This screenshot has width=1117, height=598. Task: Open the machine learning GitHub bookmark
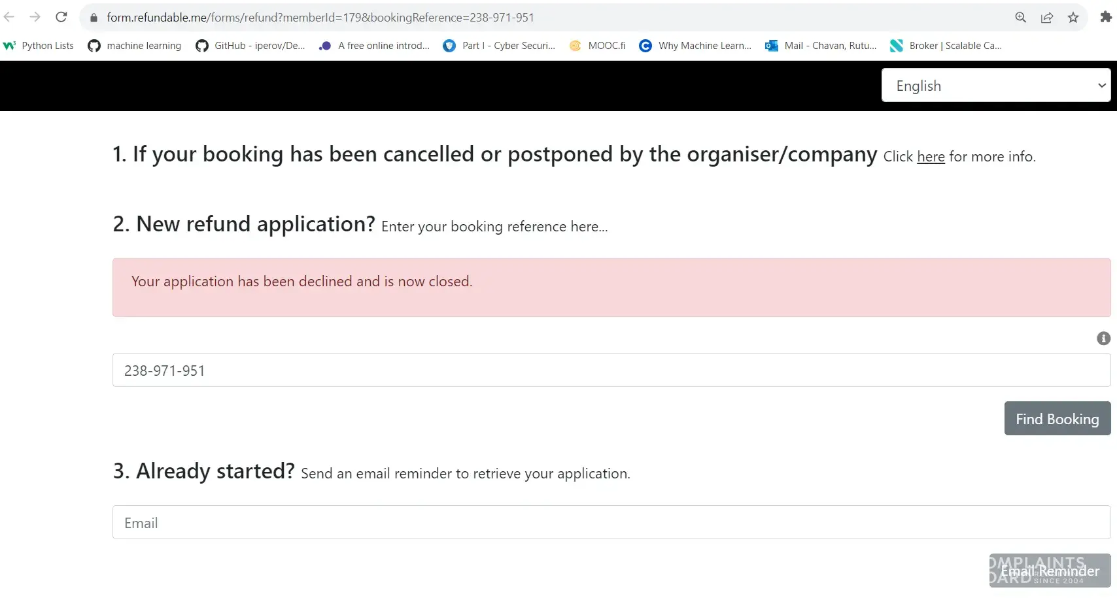point(135,46)
